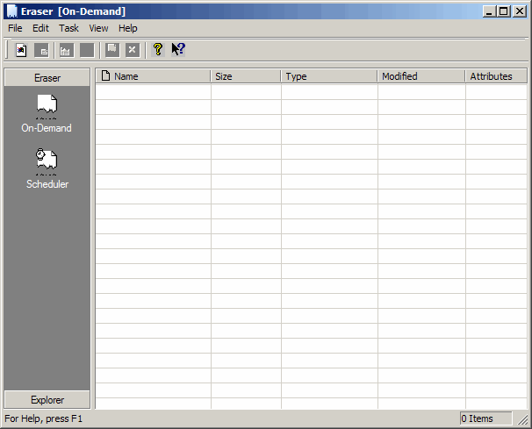Switch to the Explorer pane
This screenshot has width=532, height=429.
point(47,400)
